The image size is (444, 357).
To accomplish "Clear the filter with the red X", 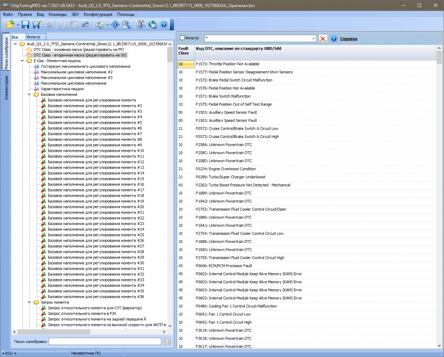I will (x=323, y=38).
